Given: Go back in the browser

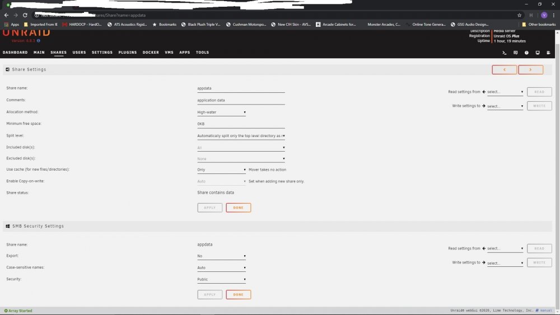Looking at the screenshot, I should pos(6,15).
